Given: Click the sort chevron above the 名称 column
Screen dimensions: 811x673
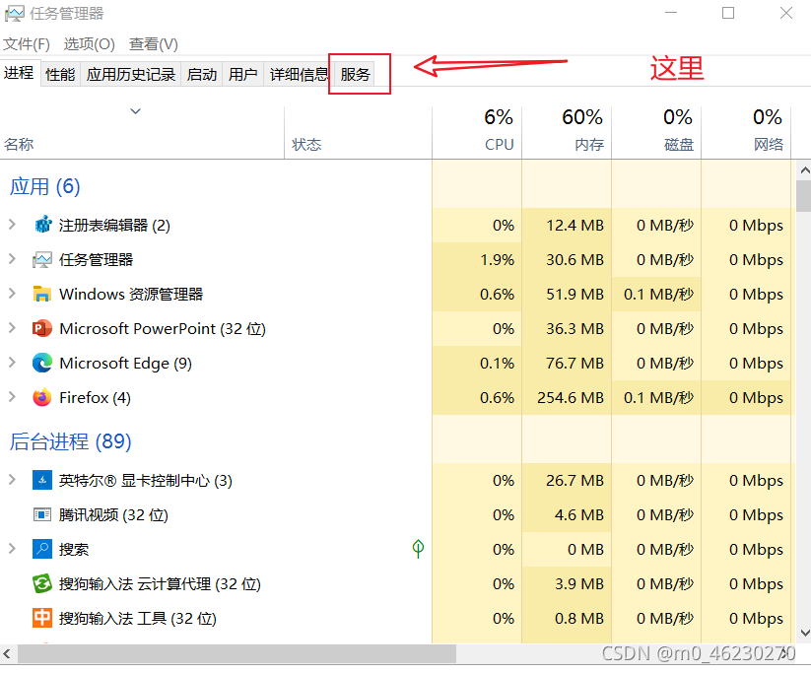Looking at the screenshot, I should 136,111.
